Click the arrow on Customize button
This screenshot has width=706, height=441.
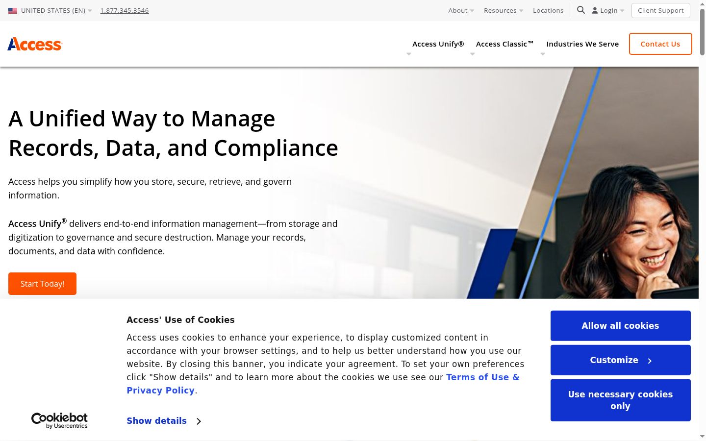[650, 361]
